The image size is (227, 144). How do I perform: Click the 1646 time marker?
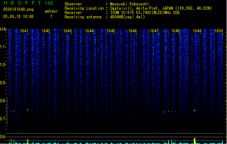[132, 31]
